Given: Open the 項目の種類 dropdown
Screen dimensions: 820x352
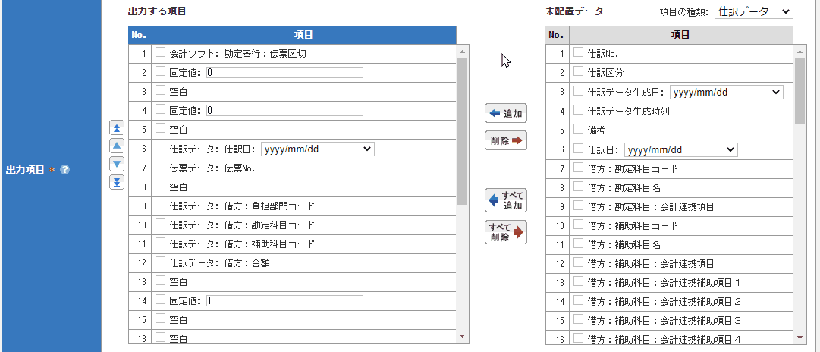Looking at the screenshot, I should tap(753, 11).
